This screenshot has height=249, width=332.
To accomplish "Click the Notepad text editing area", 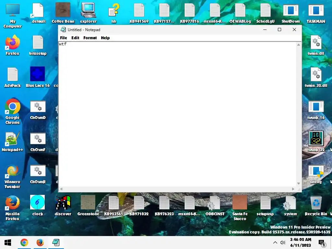I will 178,114.
